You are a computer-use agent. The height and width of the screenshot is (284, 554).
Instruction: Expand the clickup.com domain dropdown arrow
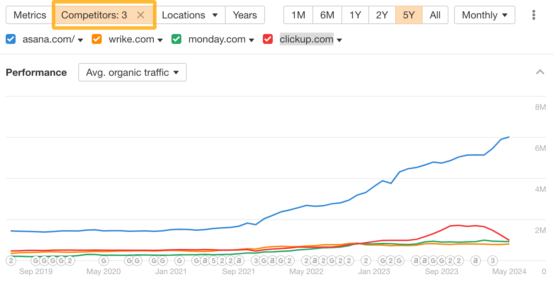point(339,40)
